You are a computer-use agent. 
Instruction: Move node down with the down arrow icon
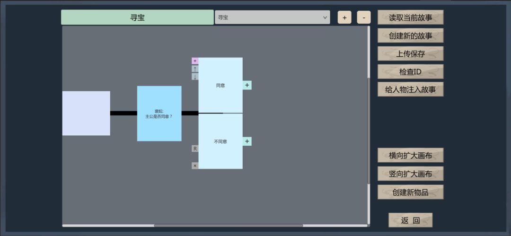coord(195,77)
